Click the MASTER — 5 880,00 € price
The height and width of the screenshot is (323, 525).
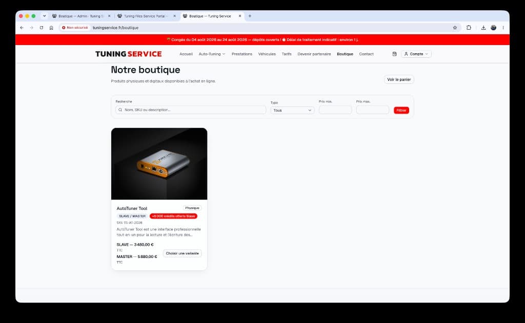coord(136,256)
